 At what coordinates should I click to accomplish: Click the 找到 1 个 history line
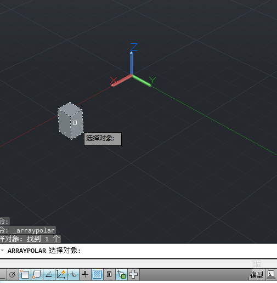(30, 239)
